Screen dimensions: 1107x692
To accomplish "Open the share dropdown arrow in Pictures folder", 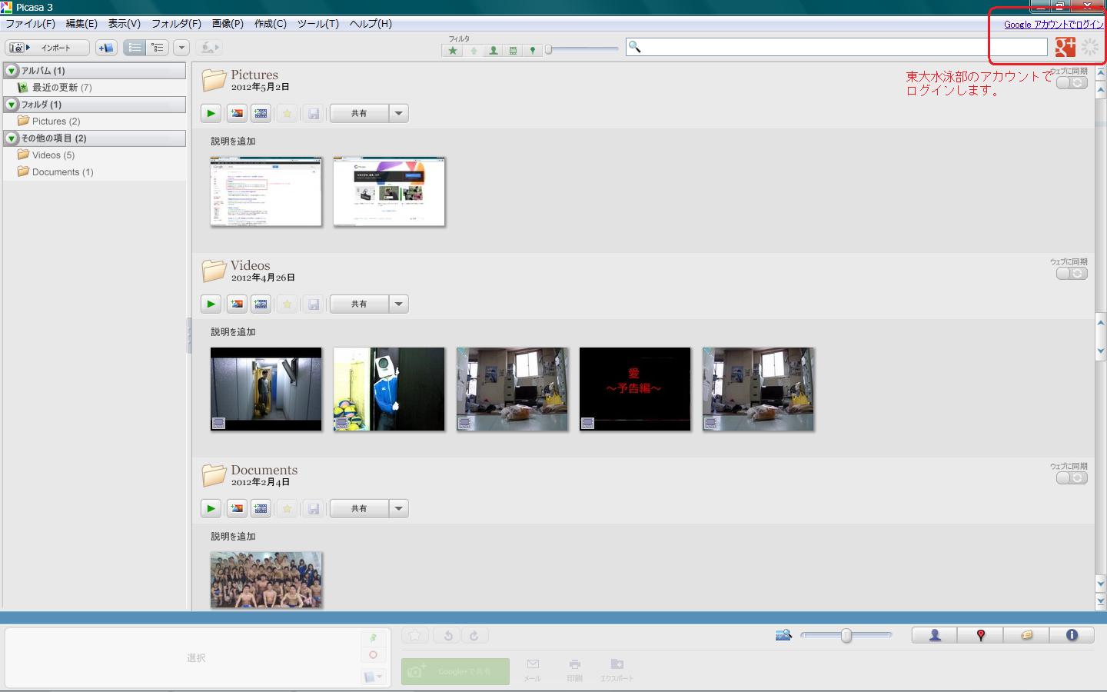I will tap(398, 114).
